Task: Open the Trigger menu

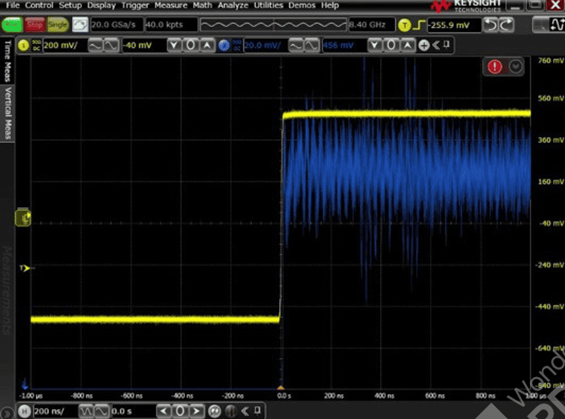Action: click(x=135, y=5)
